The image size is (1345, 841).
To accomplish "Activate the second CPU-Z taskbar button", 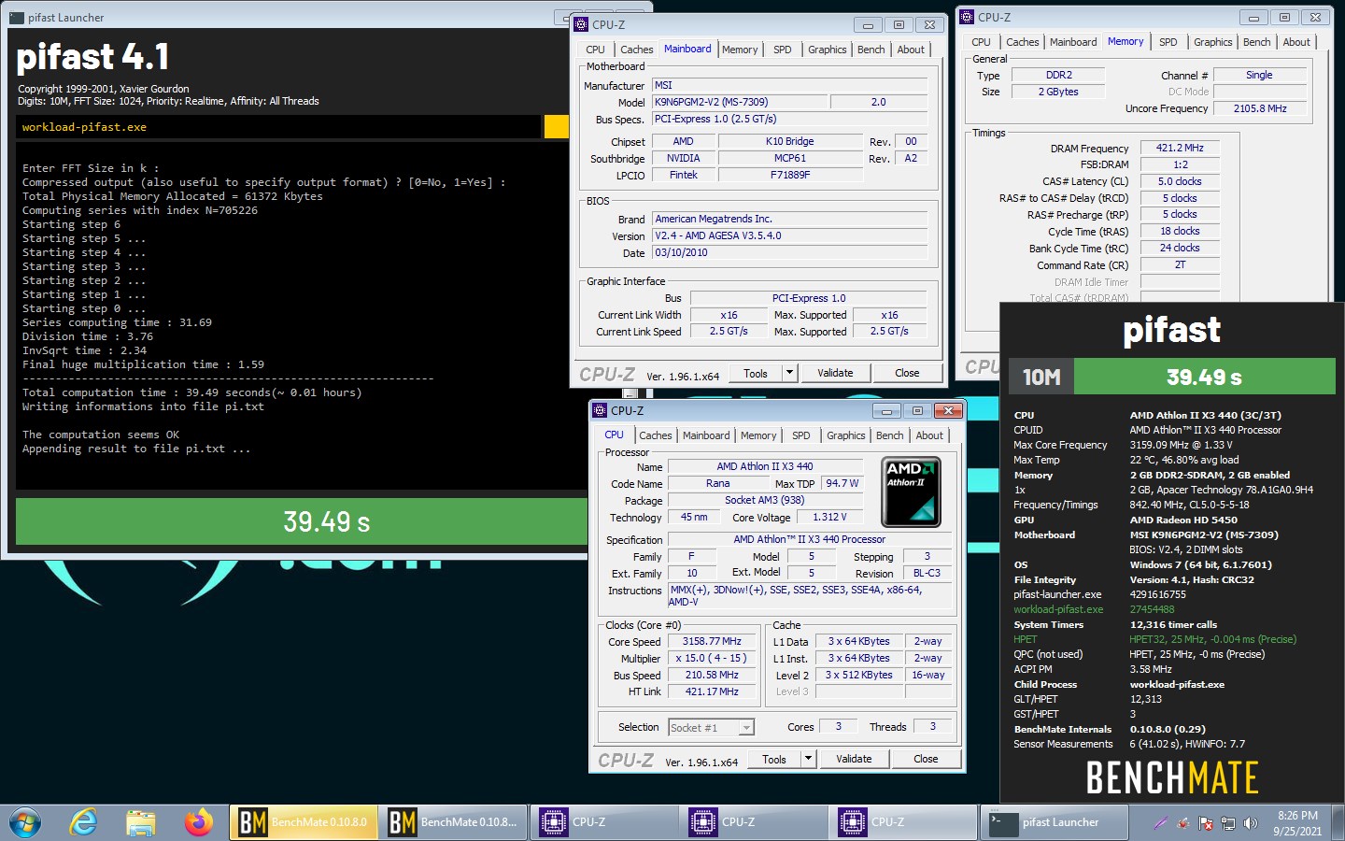I will point(754,822).
